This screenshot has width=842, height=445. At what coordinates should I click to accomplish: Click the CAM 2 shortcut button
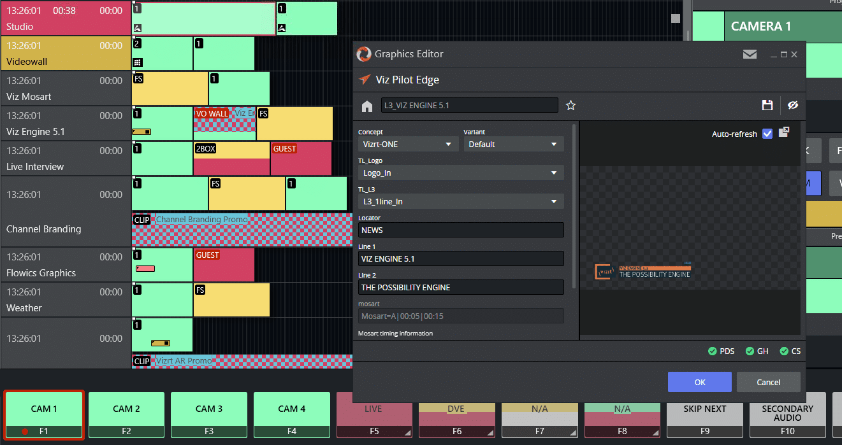(126, 415)
